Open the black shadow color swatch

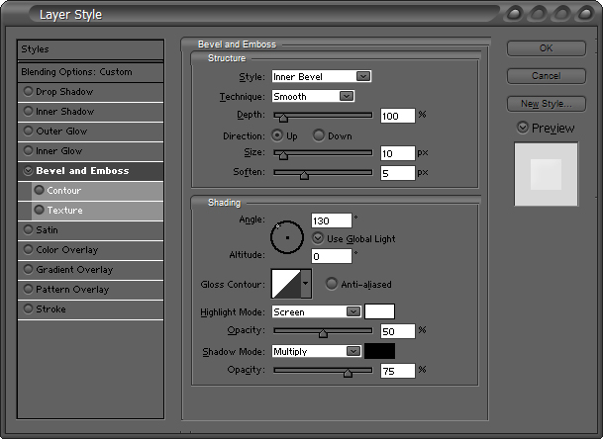click(x=379, y=351)
